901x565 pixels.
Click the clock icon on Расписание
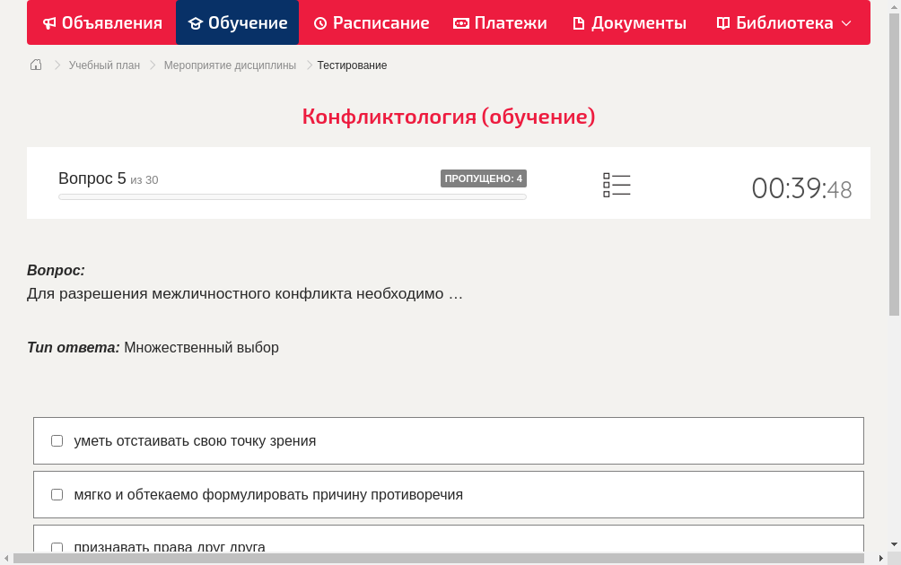coord(319,22)
